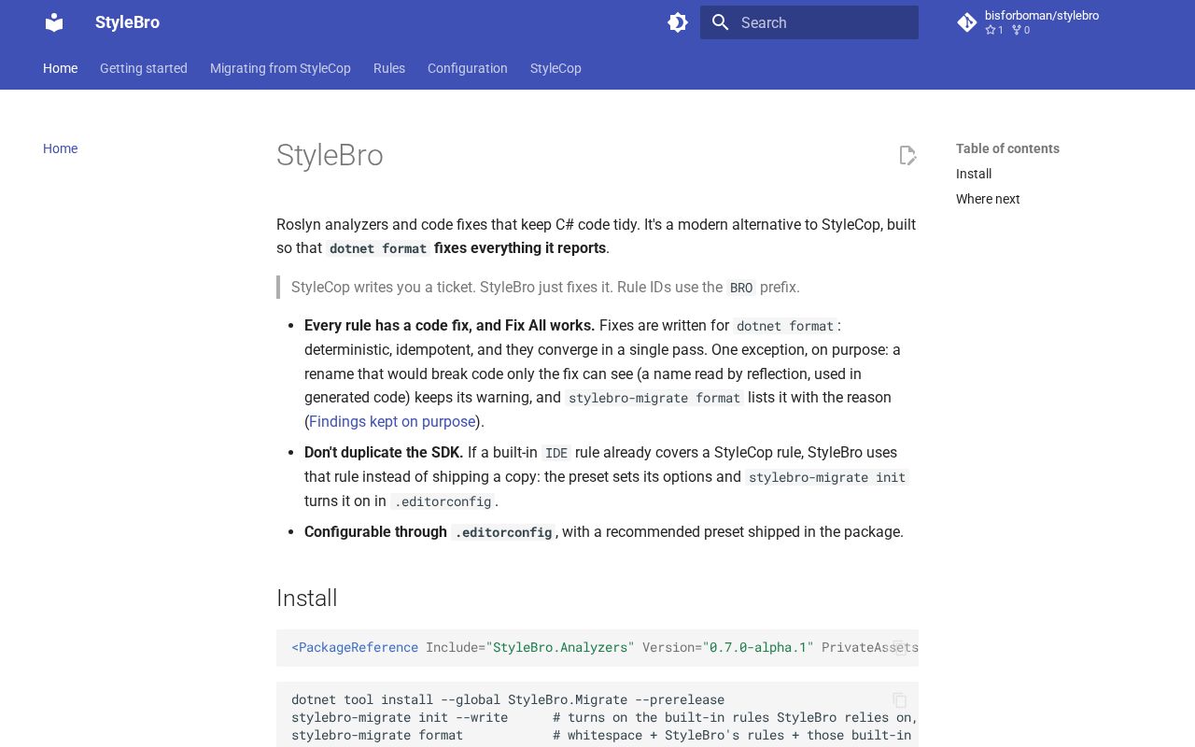
Task: Click the repository star count
Action: 994,30
